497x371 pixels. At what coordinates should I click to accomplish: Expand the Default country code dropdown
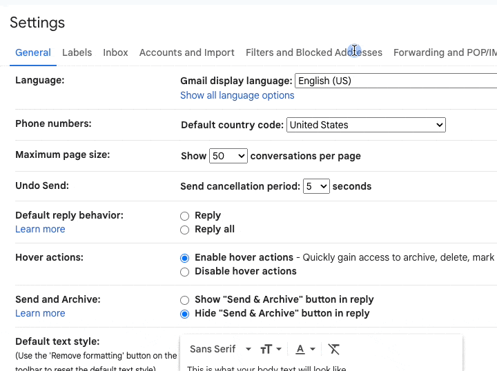pos(366,125)
